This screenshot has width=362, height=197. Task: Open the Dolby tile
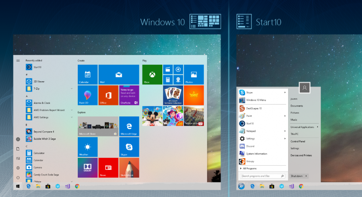tap(88, 168)
